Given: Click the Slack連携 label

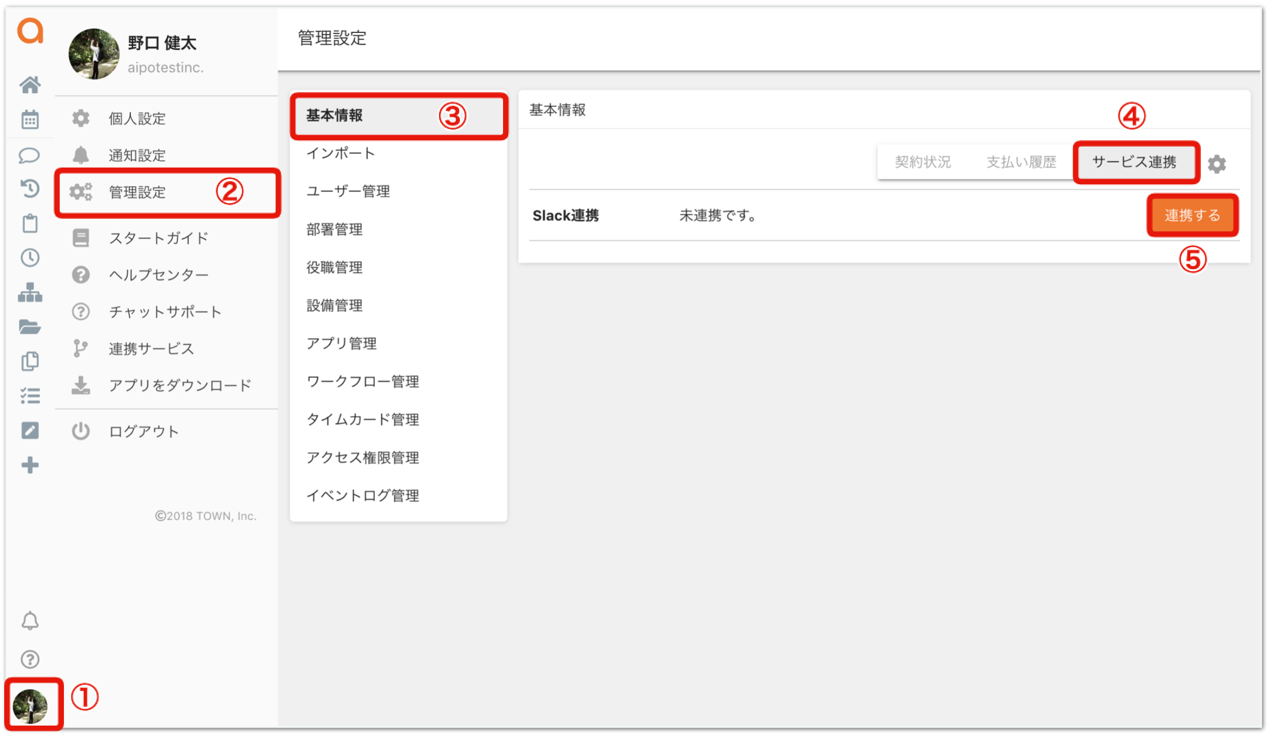Looking at the screenshot, I should coord(565,216).
